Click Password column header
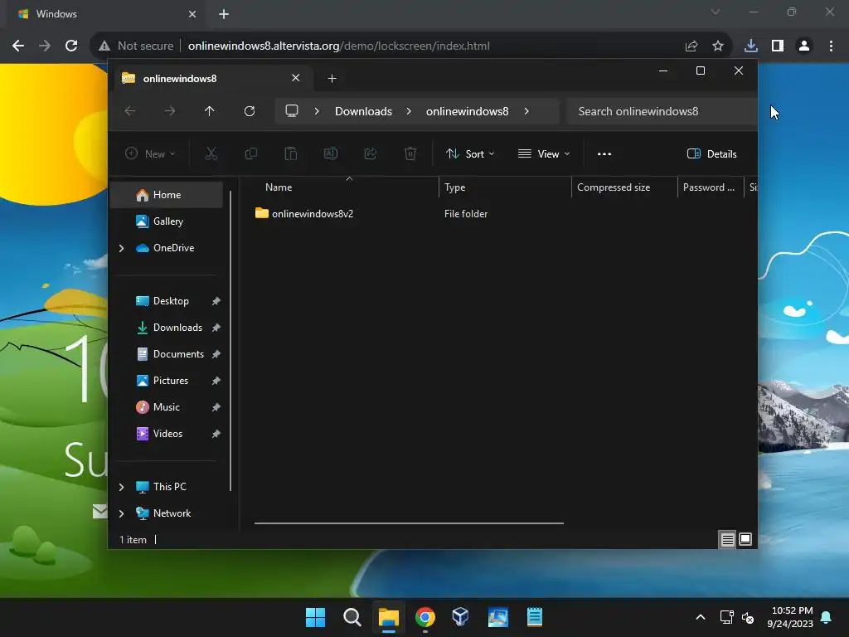849x637 pixels. coord(711,187)
